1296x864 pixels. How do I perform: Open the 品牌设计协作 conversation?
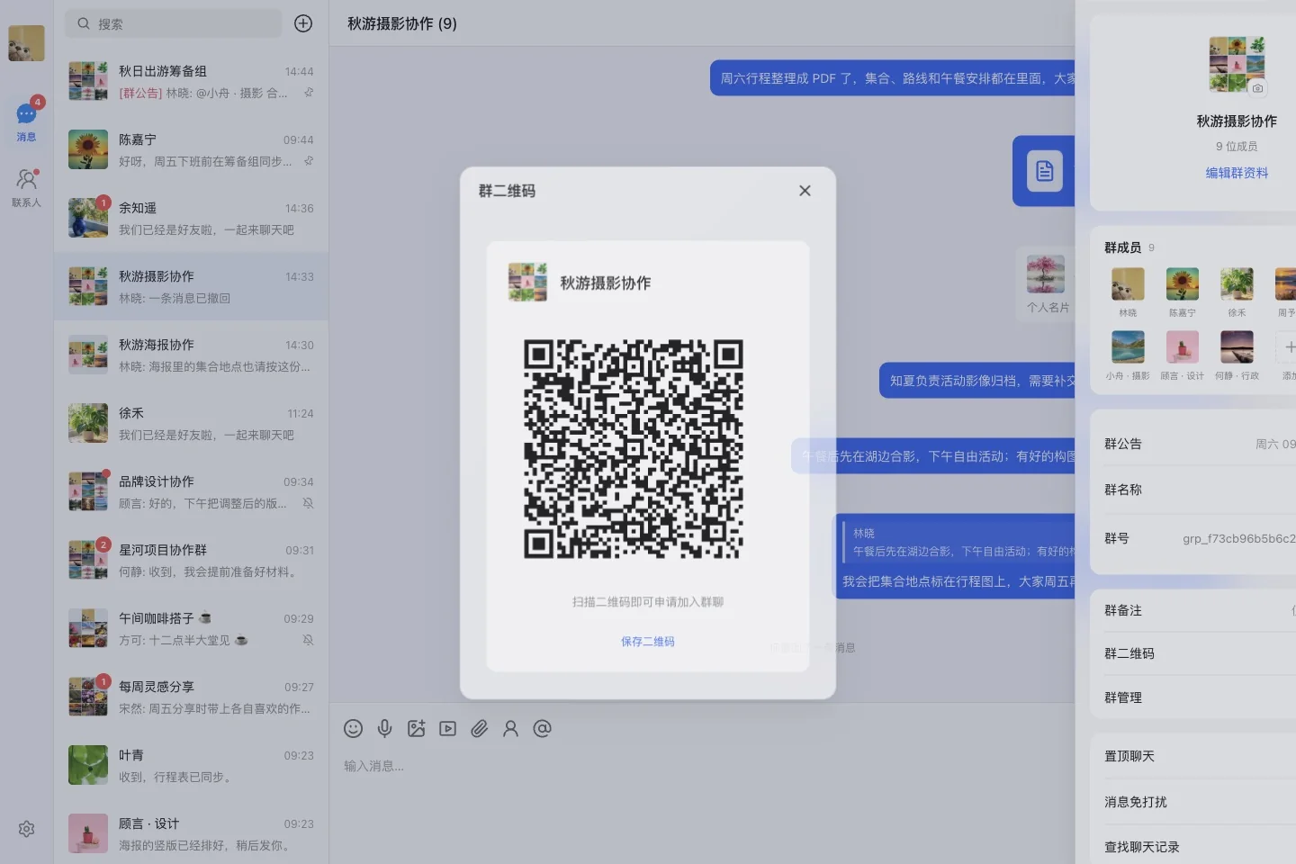[x=191, y=491]
